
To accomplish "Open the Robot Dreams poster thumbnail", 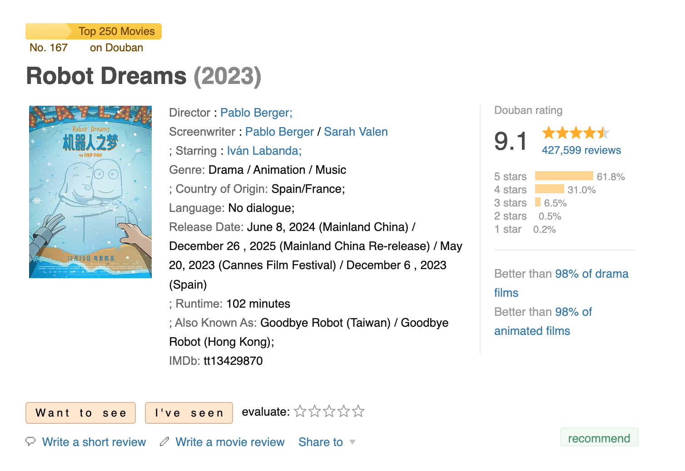I will point(90,192).
